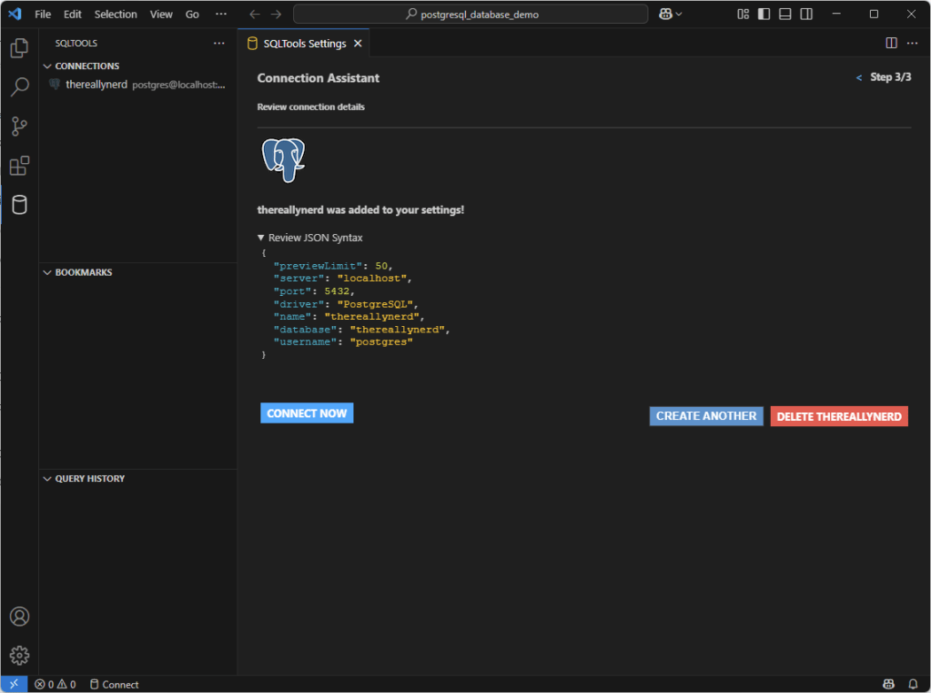Toggle the secondary side bar layout button
Image resolution: width=931 pixels, height=693 pixels.
[x=805, y=15]
